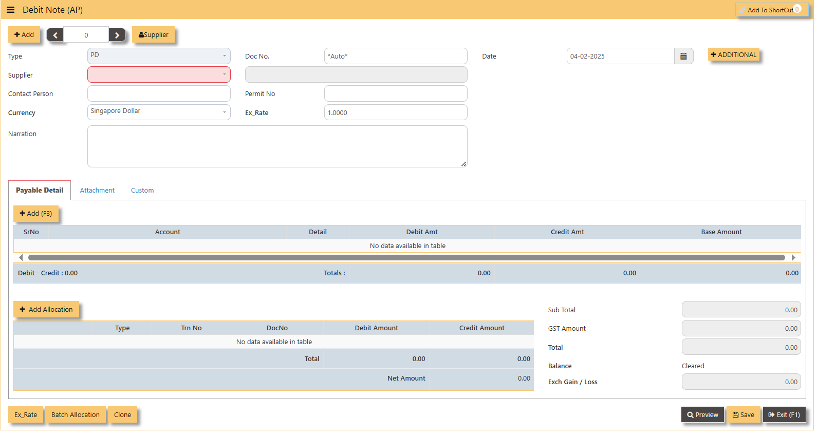Click the Add Allocation button
817x435 pixels.
46,309
